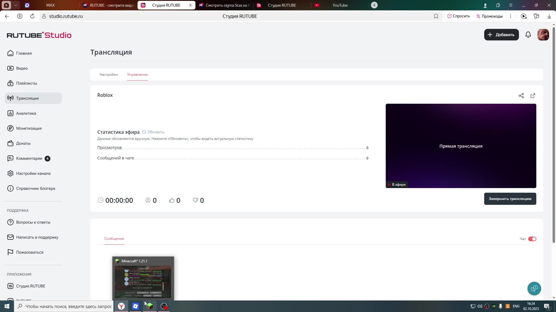Click the Добавить button
556x312 pixels.
(x=501, y=35)
